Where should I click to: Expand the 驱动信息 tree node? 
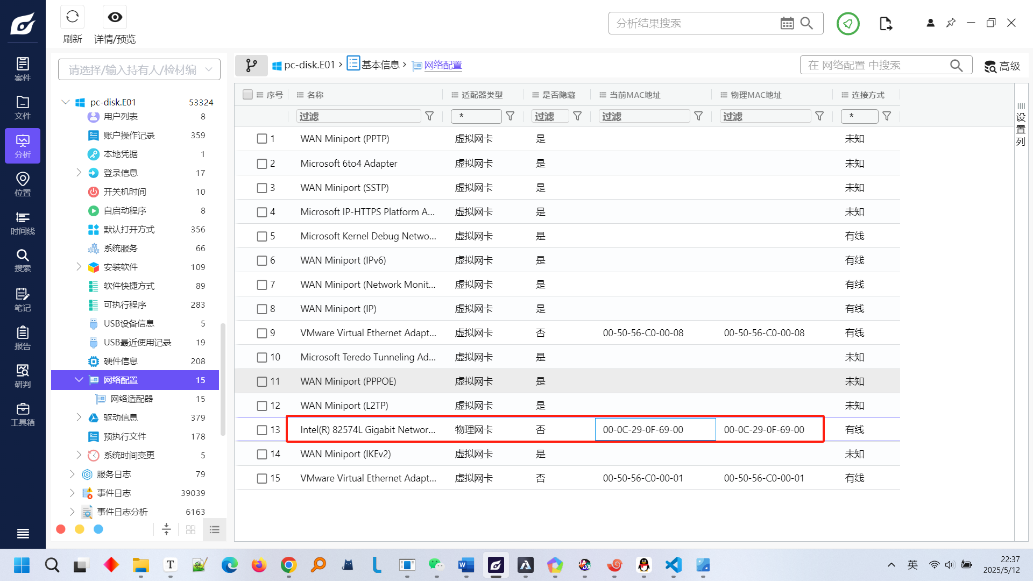(79, 417)
